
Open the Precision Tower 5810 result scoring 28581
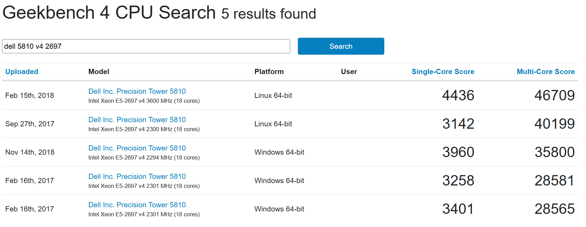137,176
